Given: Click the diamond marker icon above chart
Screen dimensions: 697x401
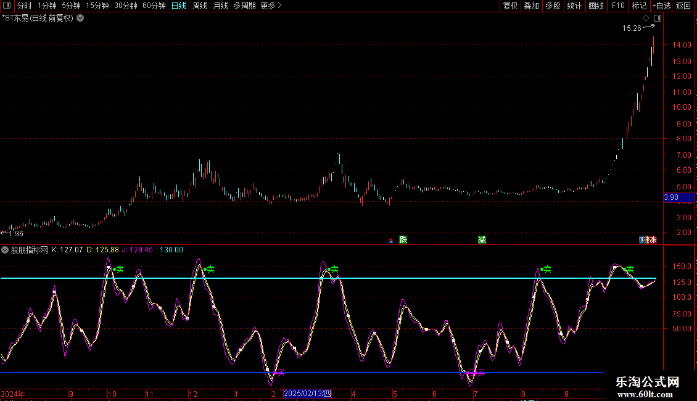Looking at the screenshot, I should (x=646, y=19).
